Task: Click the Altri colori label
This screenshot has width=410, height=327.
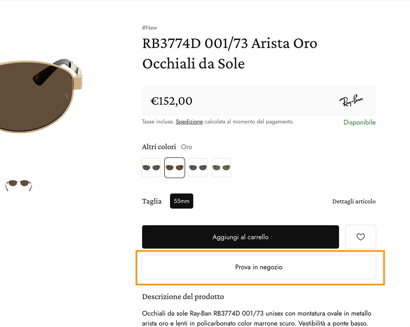Action: point(159,147)
